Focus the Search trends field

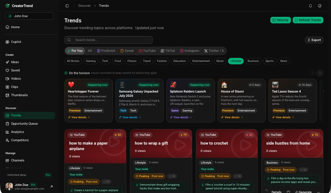click(x=108, y=40)
